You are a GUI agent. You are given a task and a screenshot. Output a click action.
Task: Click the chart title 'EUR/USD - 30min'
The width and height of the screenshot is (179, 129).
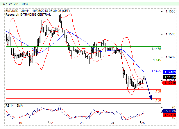17,11
